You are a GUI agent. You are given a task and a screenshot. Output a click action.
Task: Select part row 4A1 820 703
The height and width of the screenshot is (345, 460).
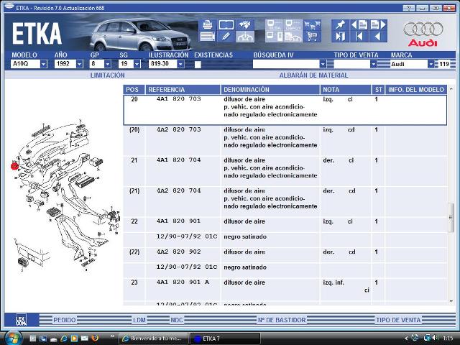(x=285, y=110)
